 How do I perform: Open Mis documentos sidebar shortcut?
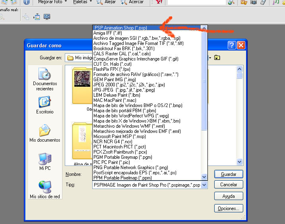pos(45,133)
